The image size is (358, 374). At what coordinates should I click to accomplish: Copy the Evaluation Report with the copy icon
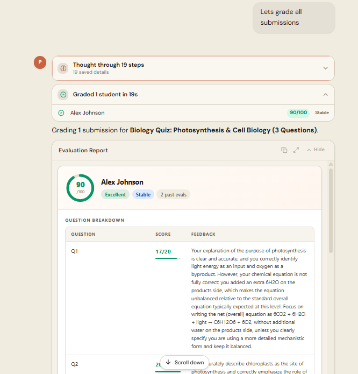(284, 150)
